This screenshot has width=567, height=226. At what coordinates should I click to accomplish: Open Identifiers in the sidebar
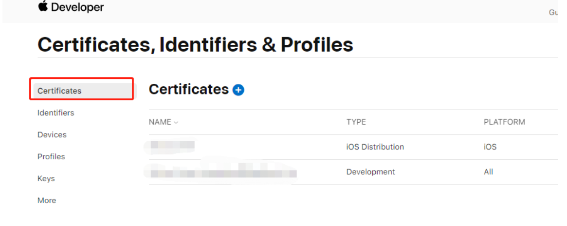(56, 113)
